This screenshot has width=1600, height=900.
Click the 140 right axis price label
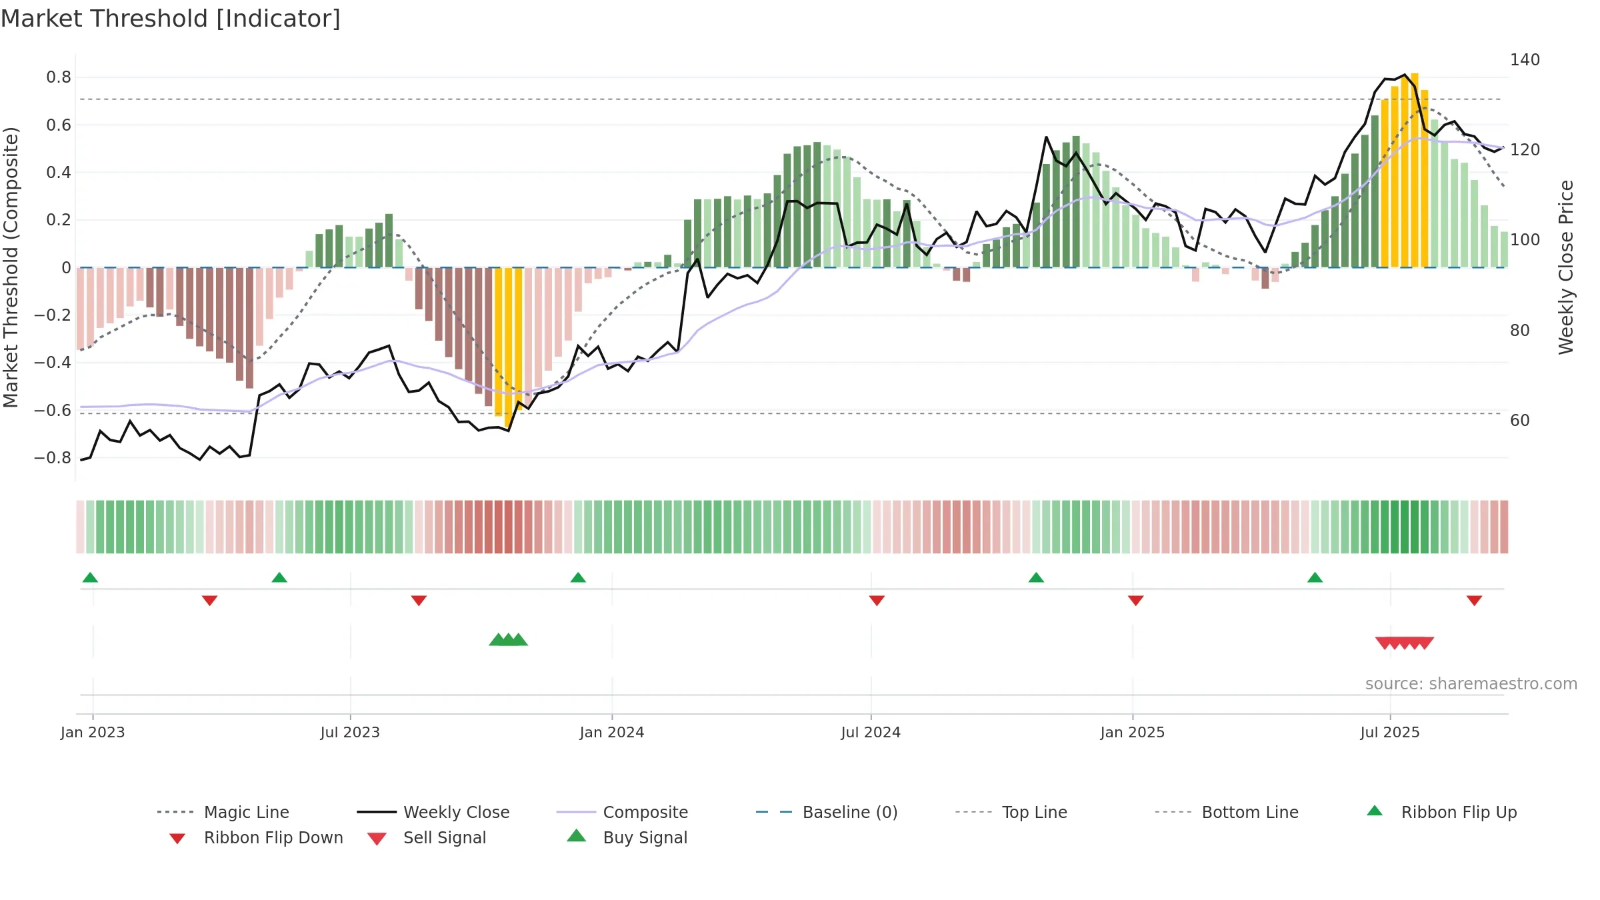[x=1525, y=60]
